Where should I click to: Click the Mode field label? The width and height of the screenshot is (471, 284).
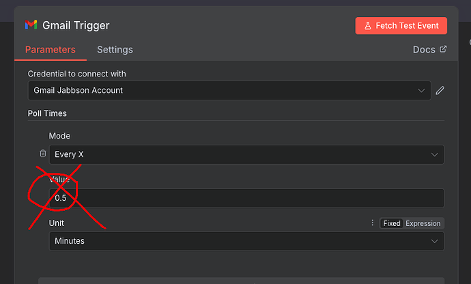[59, 136]
